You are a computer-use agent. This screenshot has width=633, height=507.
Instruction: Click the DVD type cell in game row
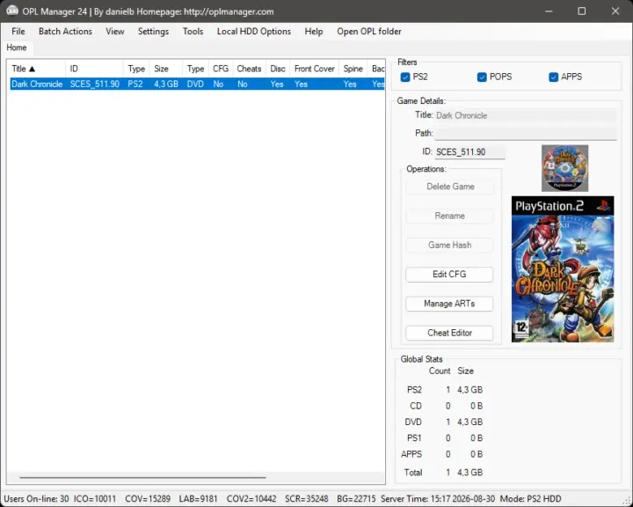coord(195,84)
